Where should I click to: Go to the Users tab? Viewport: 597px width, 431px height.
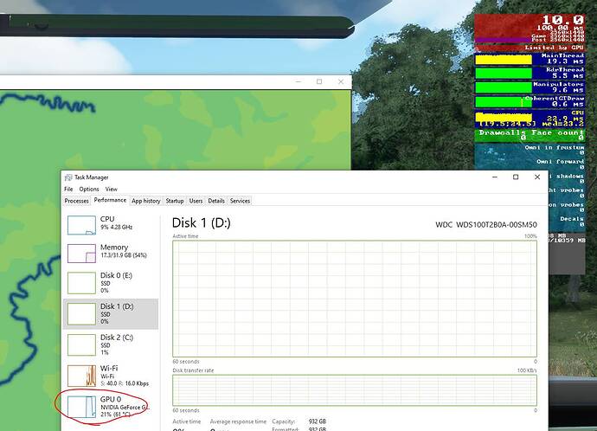click(x=196, y=201)
